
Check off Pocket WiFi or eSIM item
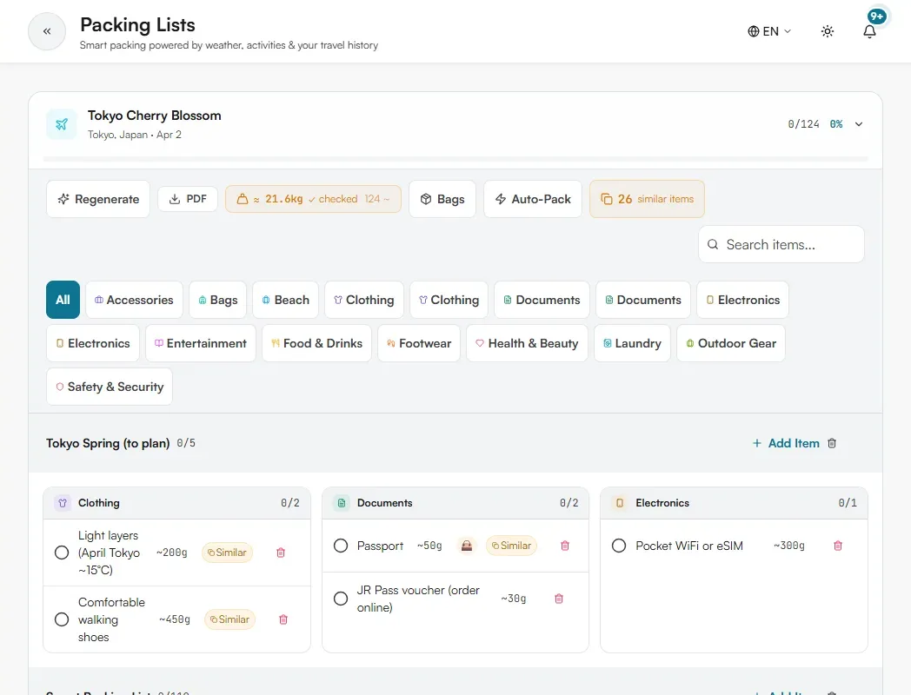tap(619, 546)
